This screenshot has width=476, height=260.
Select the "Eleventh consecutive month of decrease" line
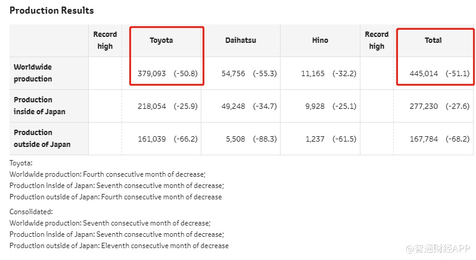pos(119,246)
